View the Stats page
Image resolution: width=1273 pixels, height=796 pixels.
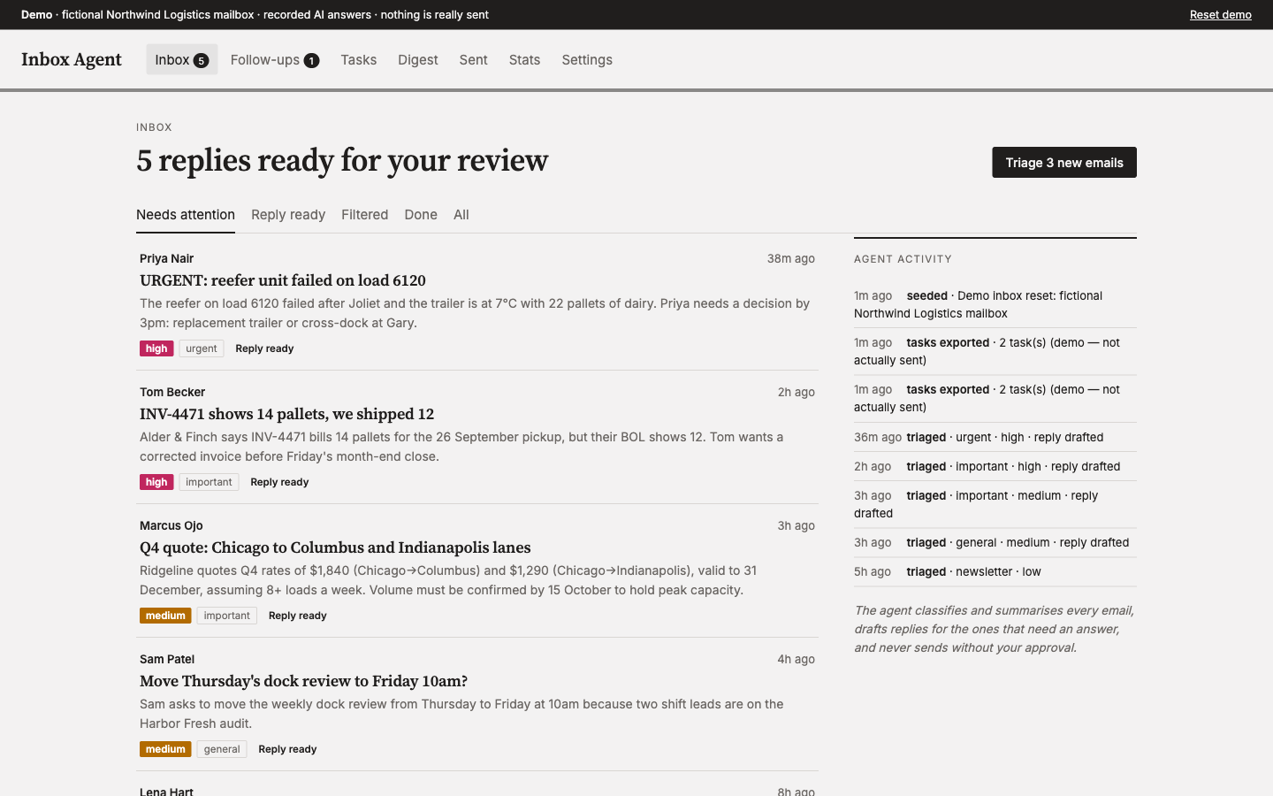pyautogui.click(x=524, y=59)
